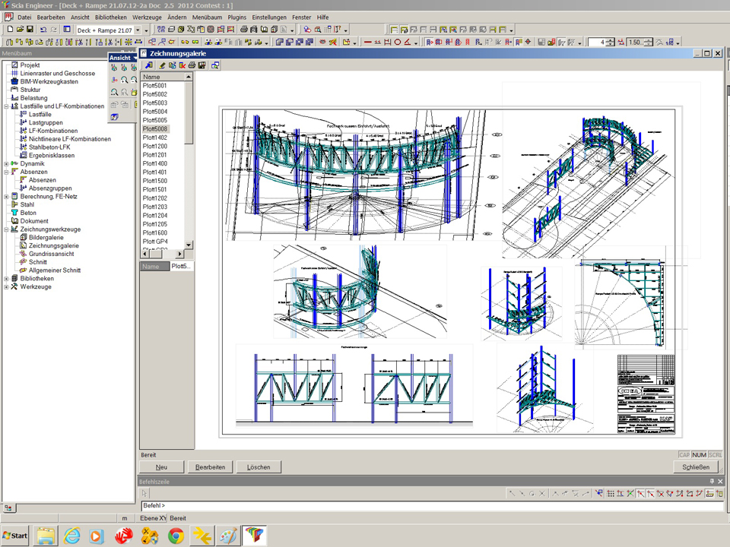Click the red X delete icon in gallery toolbar
730x547 pixels.
(x=182, y=65)
